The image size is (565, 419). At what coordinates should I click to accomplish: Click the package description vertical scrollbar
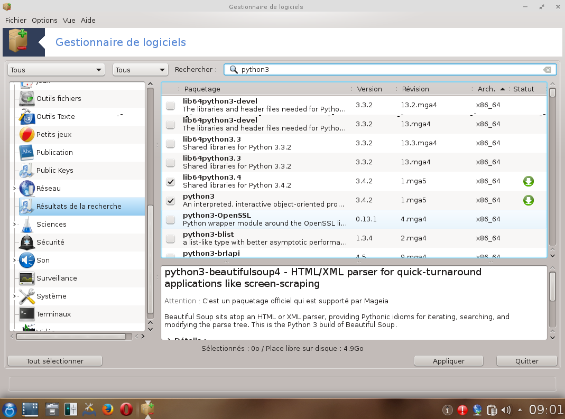[x=552, y=286]
